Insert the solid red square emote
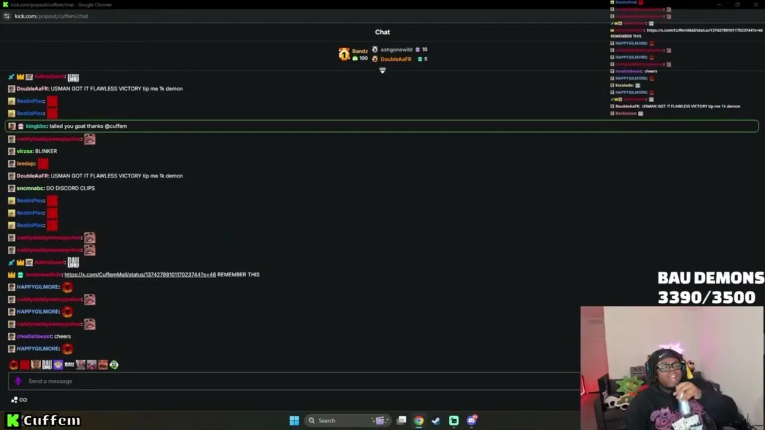Viewport: 765px width, 430px height. point(25,365)
